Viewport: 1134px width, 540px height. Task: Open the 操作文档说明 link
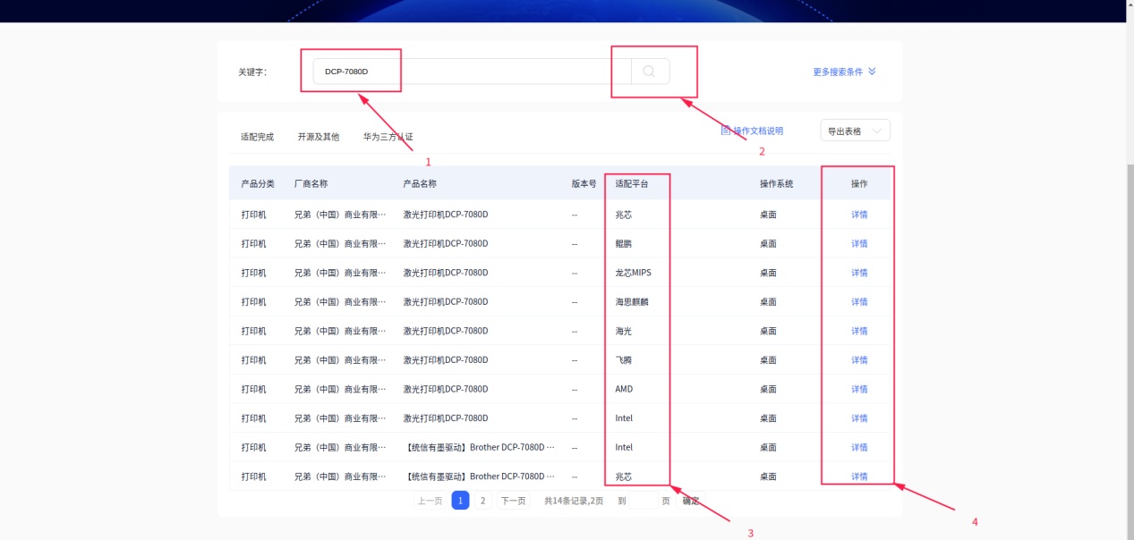click(x=758, y=131)
